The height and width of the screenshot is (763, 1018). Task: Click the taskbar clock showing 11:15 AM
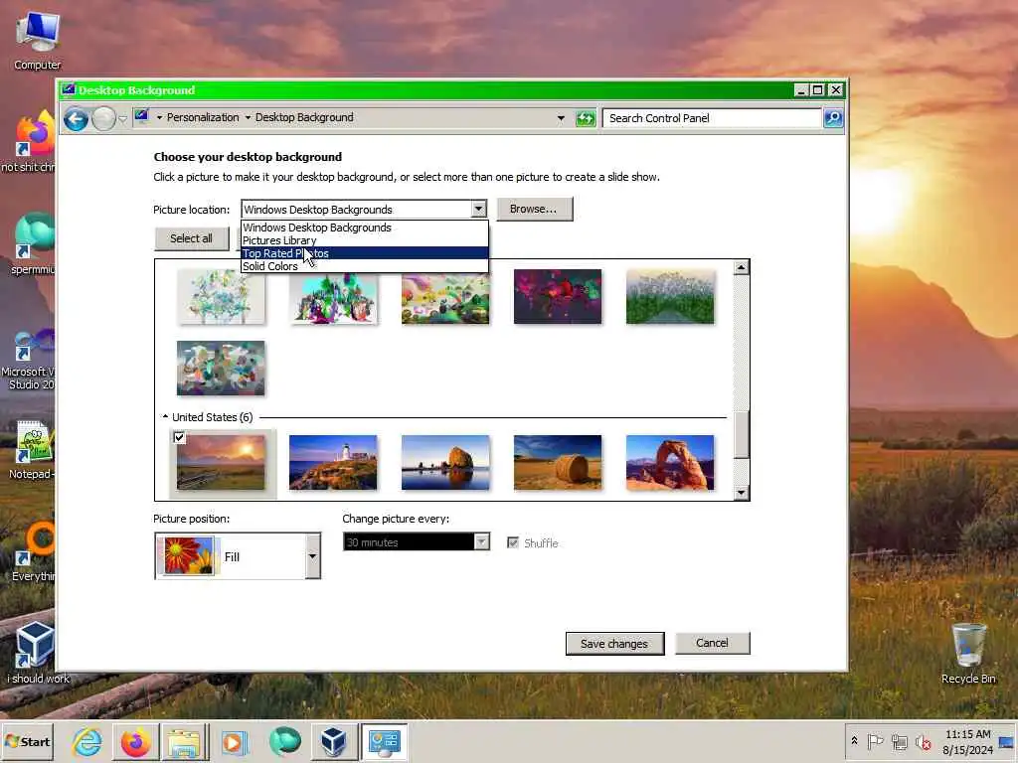pos(967,742)
